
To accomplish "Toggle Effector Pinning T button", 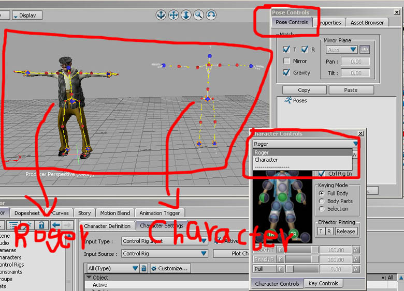I will (x=321, y=232).
